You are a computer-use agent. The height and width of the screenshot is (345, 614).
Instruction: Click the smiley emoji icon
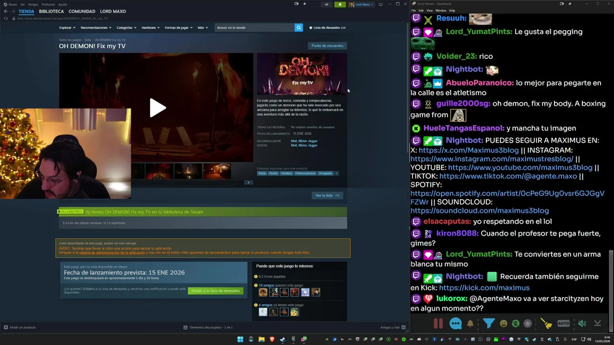(503, 323)
